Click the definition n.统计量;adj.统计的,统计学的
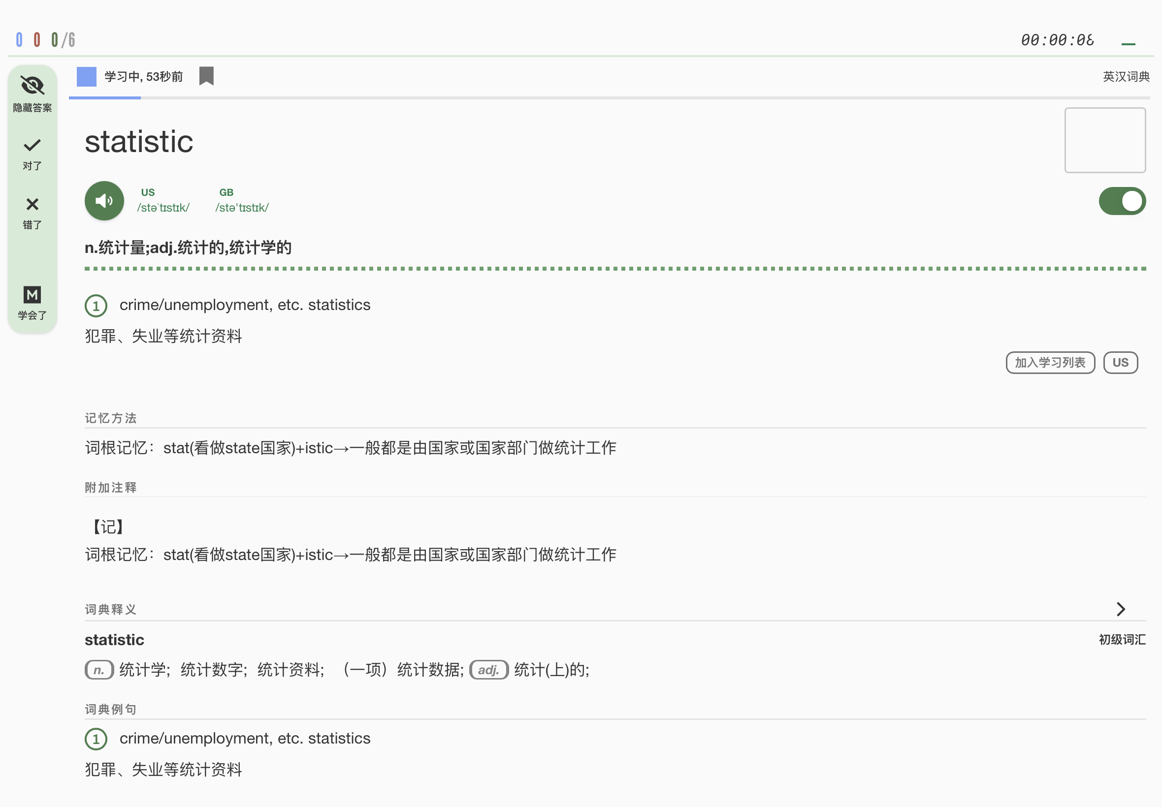Viewport: 1162px width, 807px height. tap(188, 248)
